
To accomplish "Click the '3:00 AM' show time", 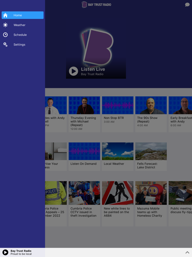I will 109,122.
